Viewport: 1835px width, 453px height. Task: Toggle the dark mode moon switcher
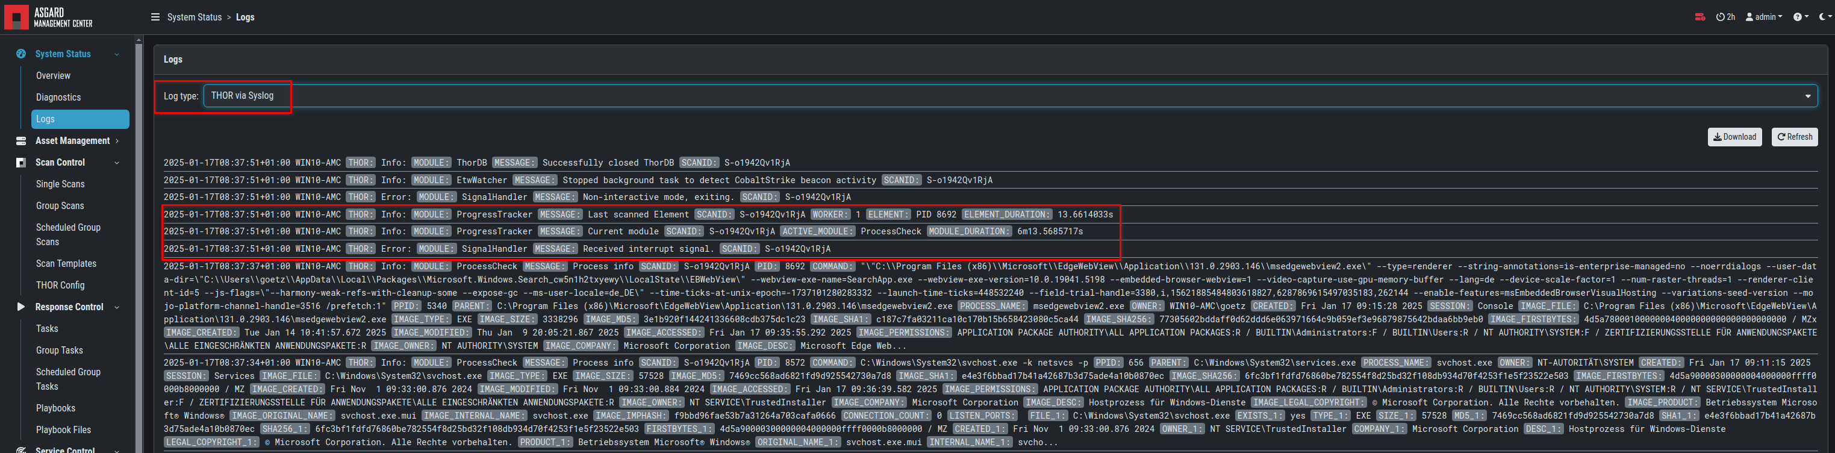[x=1824, y=17]
